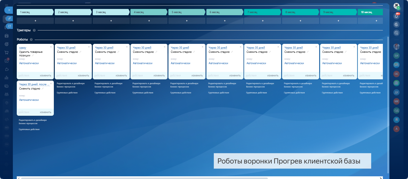Open Через 30 дней delay under 2 месяц
This screenshot has height=179, width=408.
66,48
